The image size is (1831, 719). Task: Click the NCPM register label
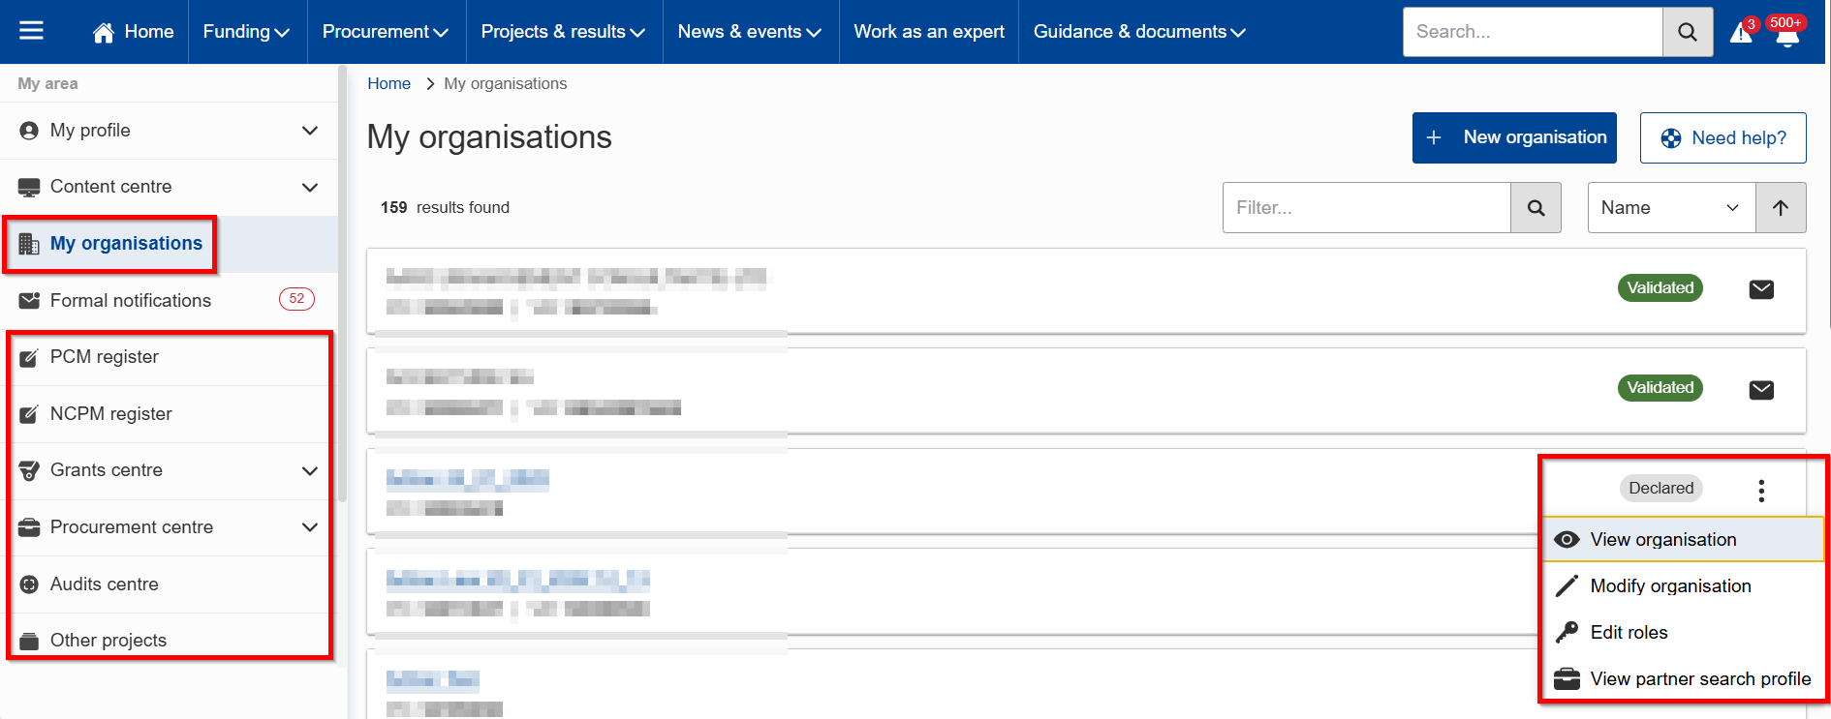coord(111,414)
